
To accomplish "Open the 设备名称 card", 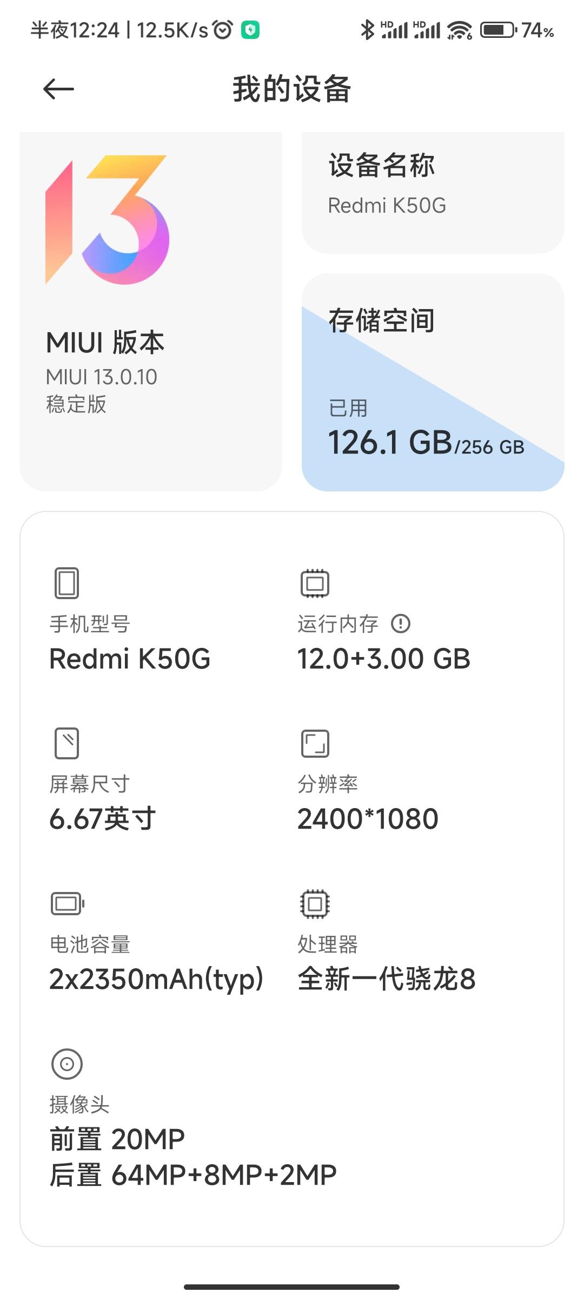I will [x=433, y=192].
